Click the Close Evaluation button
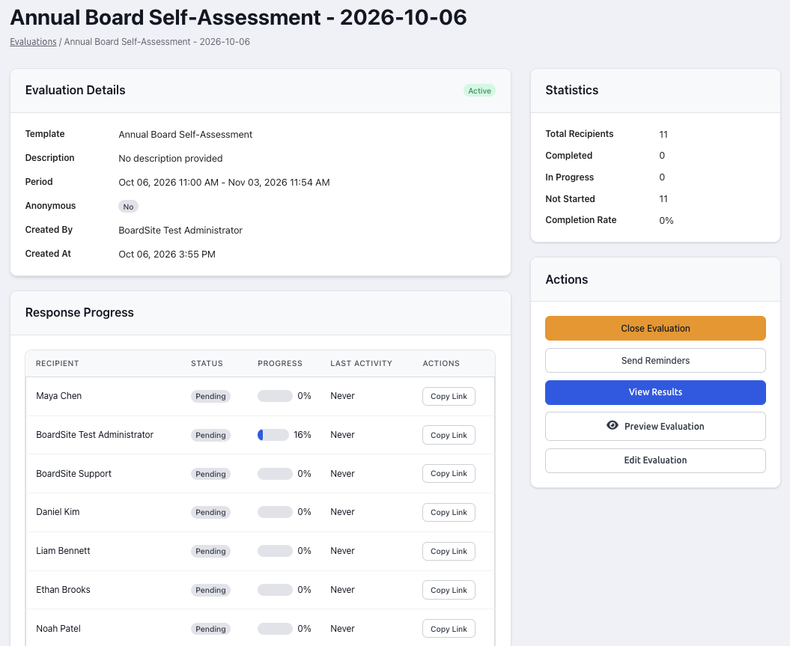The image size is (790, 646). [655, 329]
